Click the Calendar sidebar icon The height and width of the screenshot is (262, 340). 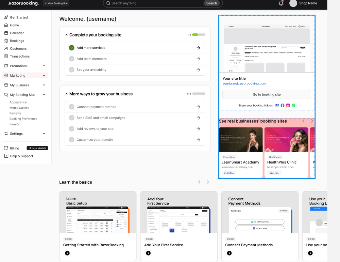[x=6, y=33]
